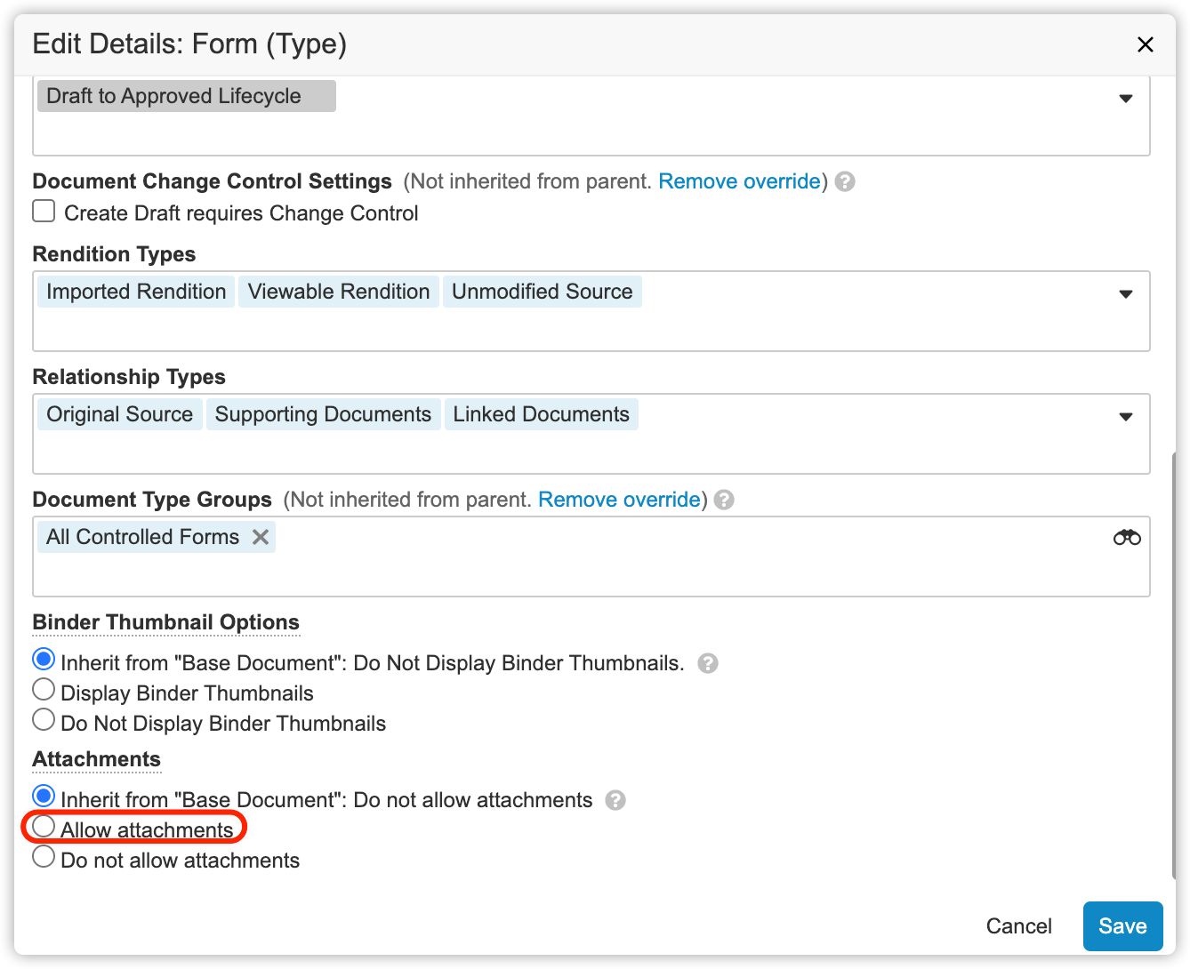1190x969 pixels.
Task: Click help icon next to Document Type Groups
Action: pos(725,501)
